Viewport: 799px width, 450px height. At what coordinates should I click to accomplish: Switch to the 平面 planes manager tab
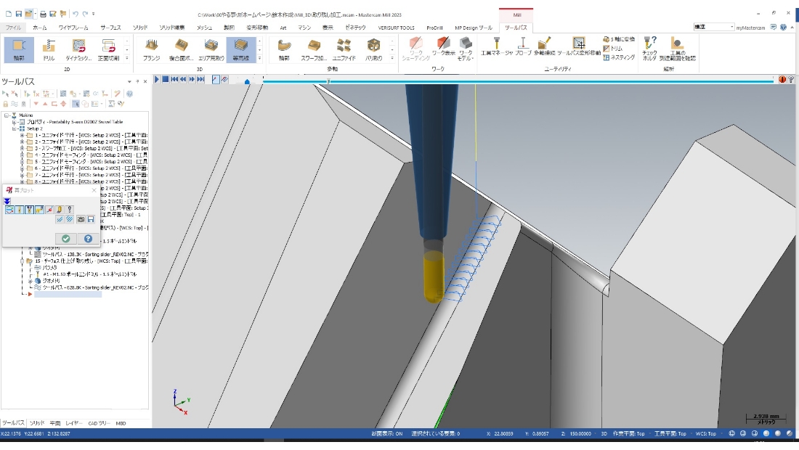click(55, 424)
